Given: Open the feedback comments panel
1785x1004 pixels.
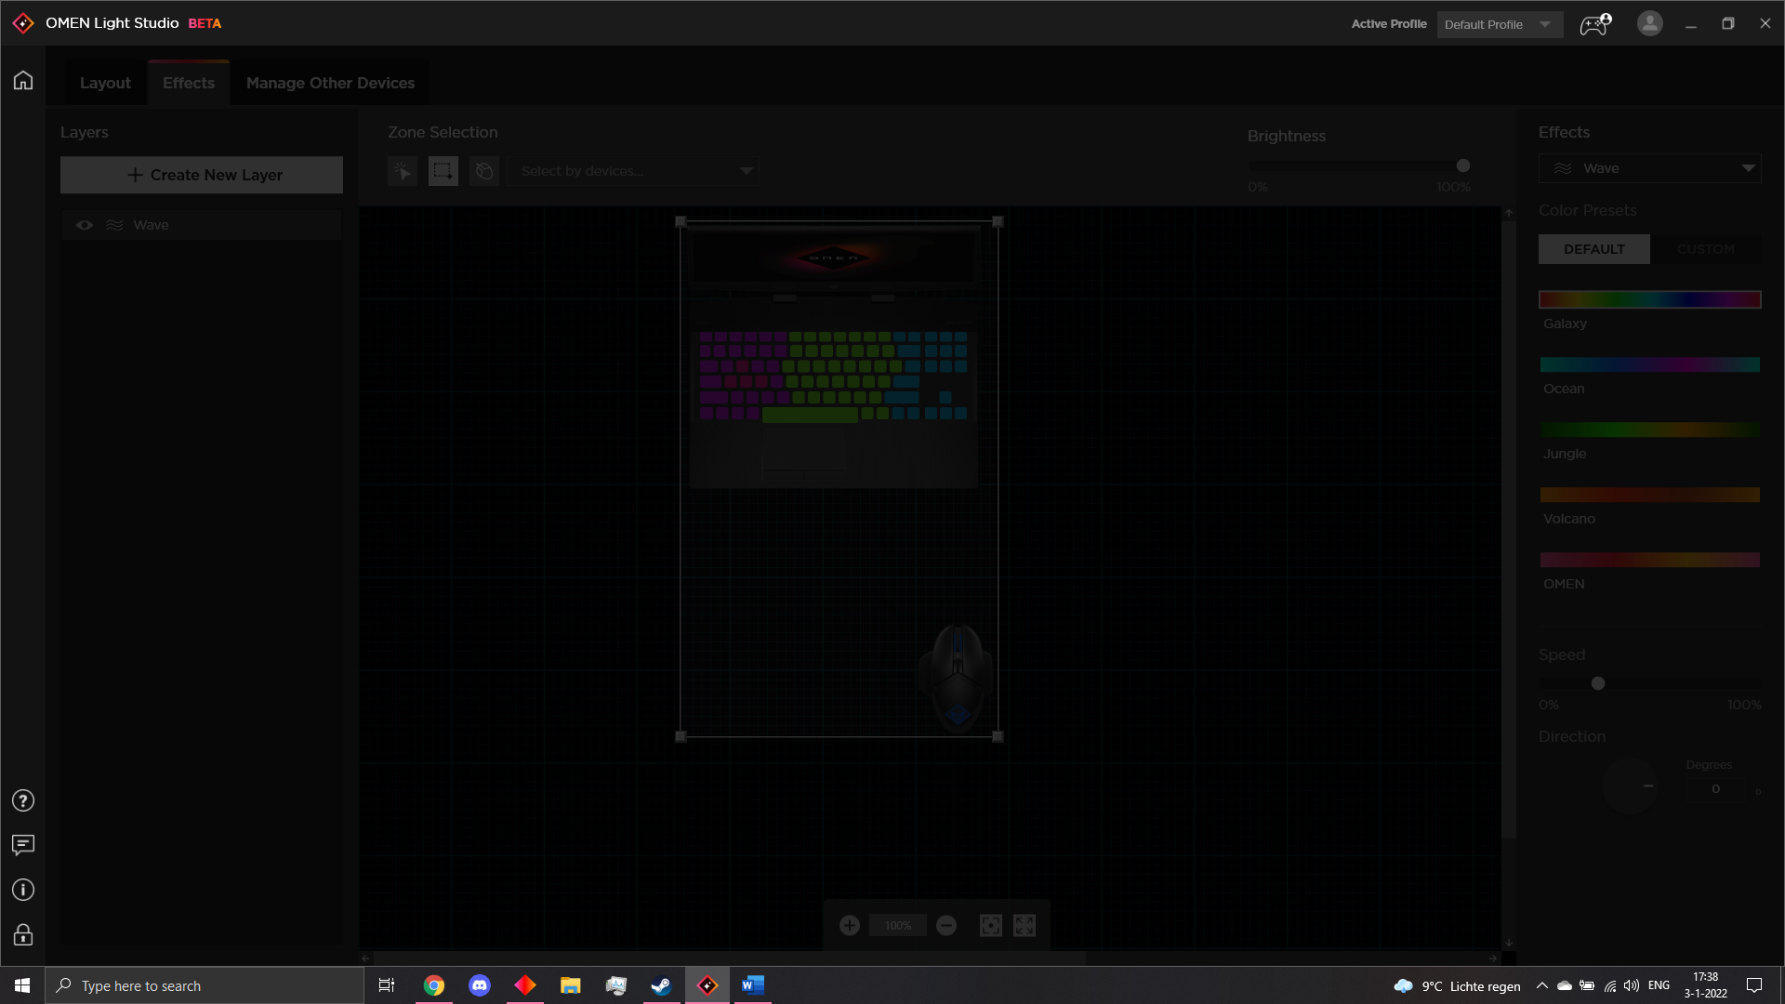Looking at the screenshot, I should click(22, 845).
